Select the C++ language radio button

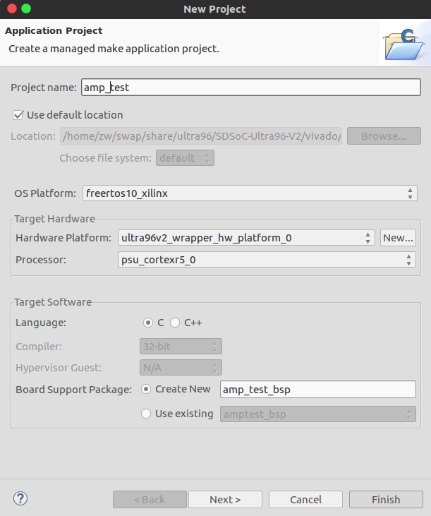pyautogui.click(x=175, y=323)
